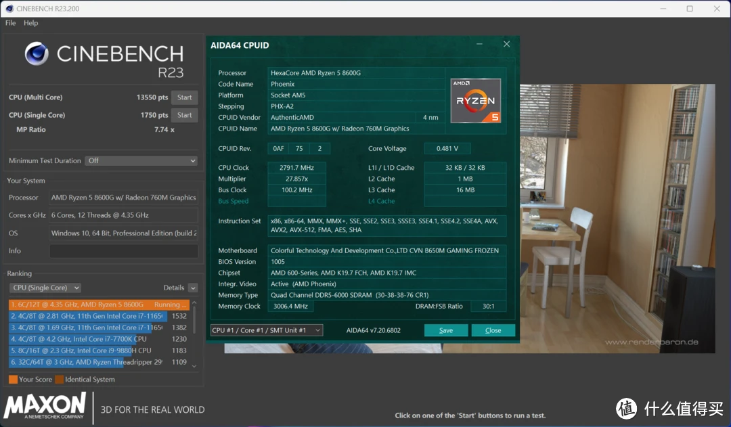Click the Cores x GHz system field

pyautogui.click(x=124, y=215)
